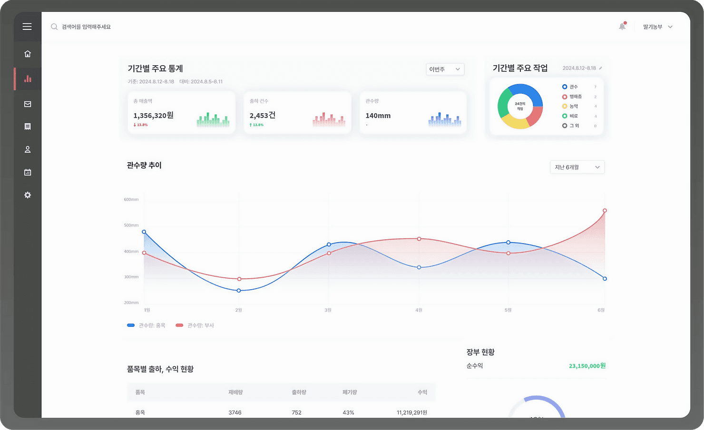704x430 pixels.
Task: Click the green 총 매출액 mini bar chart
Action: [x=213, y=119]
